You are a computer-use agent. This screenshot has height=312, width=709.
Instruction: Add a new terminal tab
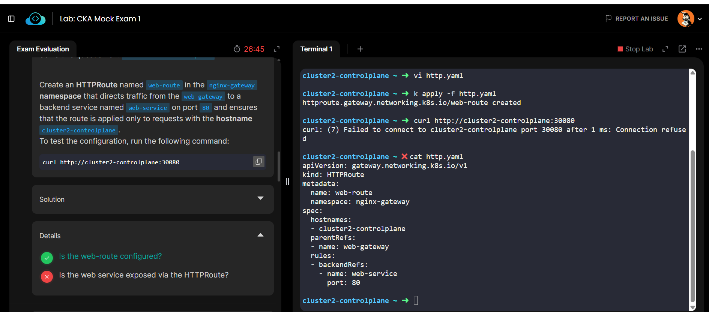(x=360, y=49)
